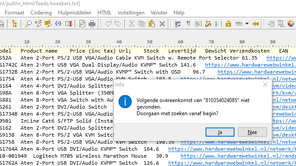The width and height of the screenshot is (296, 166).
Task: Open the Codering menu
Action: coord(41,13)
